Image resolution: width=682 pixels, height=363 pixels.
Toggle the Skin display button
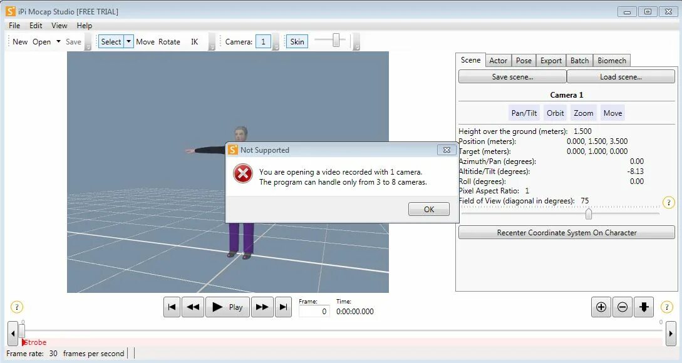click(x=297, y=42)
